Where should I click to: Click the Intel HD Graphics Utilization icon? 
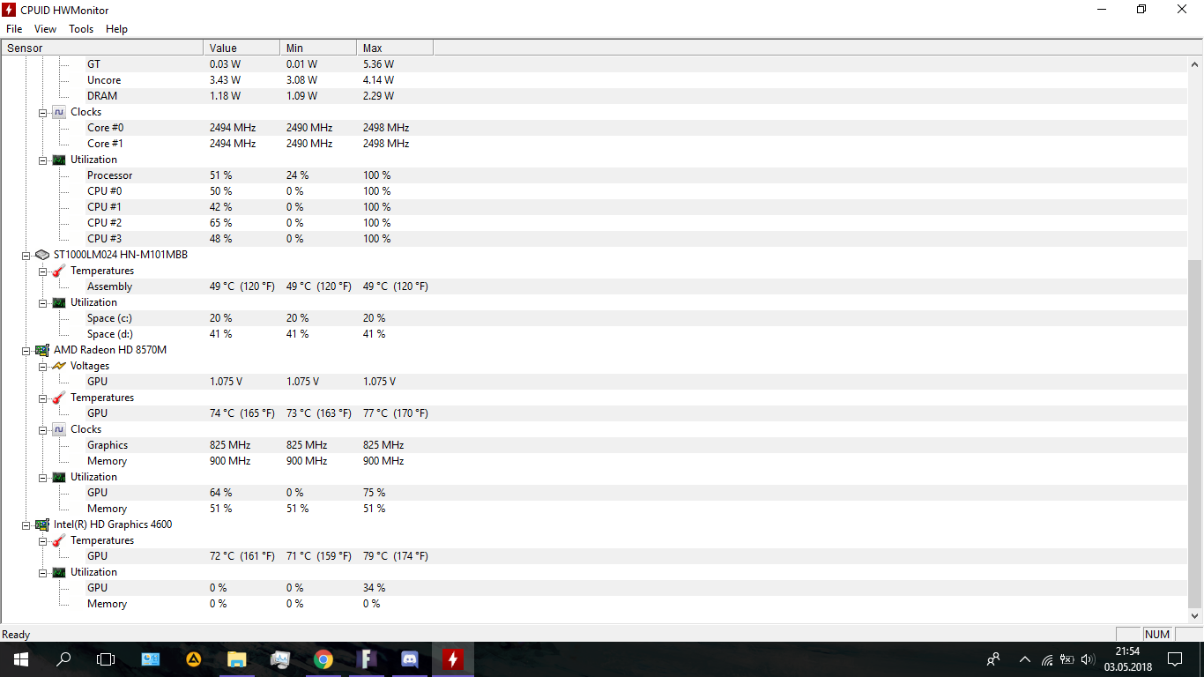(x=59, y=572)
